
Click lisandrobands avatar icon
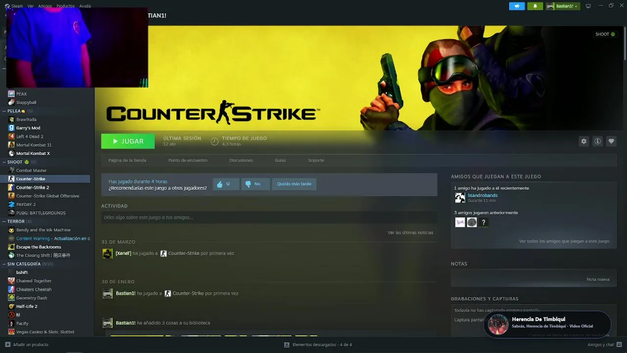tap(460, 198)
